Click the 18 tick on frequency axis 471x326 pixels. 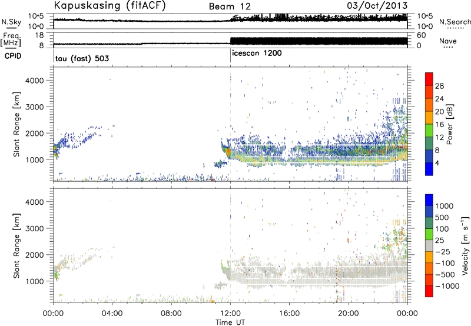pos(39,35)
